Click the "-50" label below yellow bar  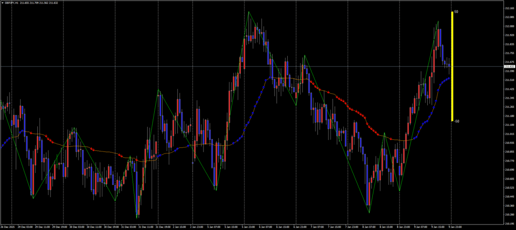click(x=456, y=121)
